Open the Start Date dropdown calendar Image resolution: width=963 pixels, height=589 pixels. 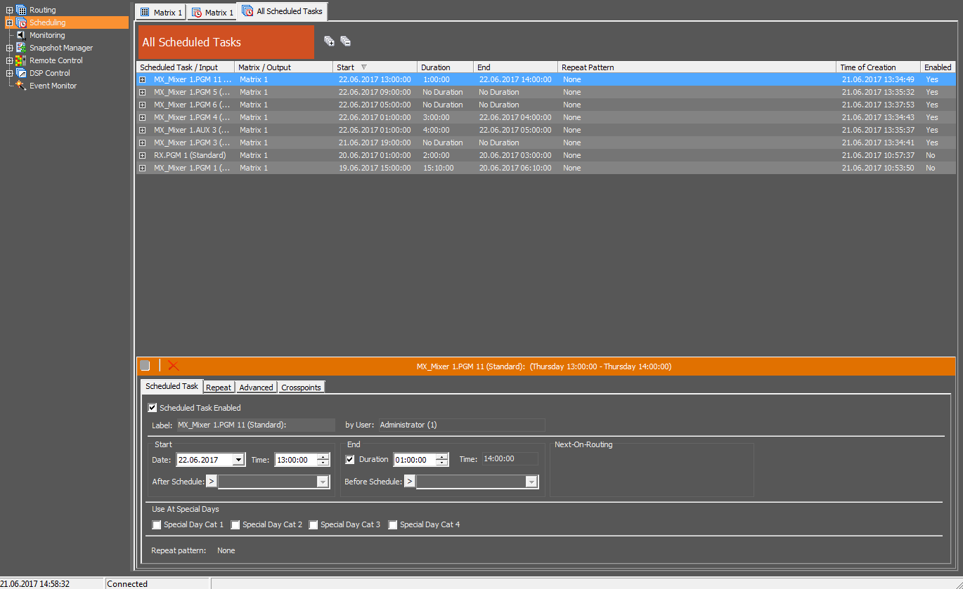238,460
